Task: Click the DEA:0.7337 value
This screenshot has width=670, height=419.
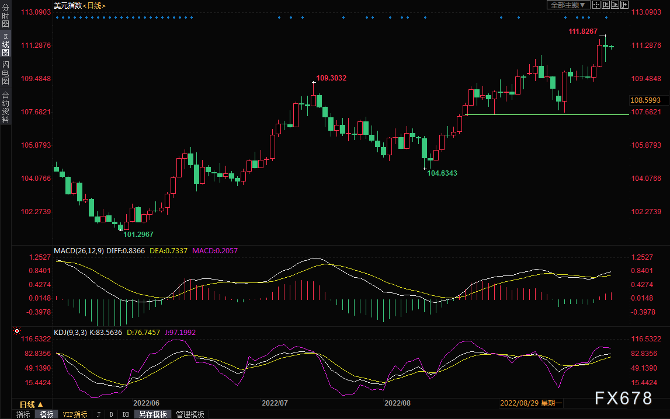Action: coord(168,251)
